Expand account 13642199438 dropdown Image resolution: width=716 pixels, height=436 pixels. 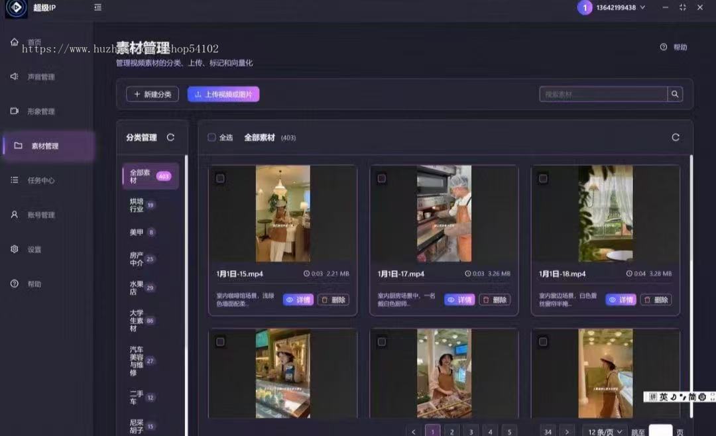621,8
